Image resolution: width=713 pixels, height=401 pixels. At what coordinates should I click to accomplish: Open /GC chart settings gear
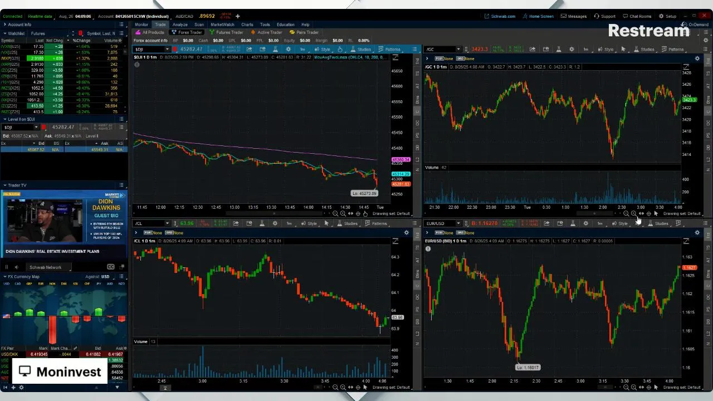[x=572, y=49]
